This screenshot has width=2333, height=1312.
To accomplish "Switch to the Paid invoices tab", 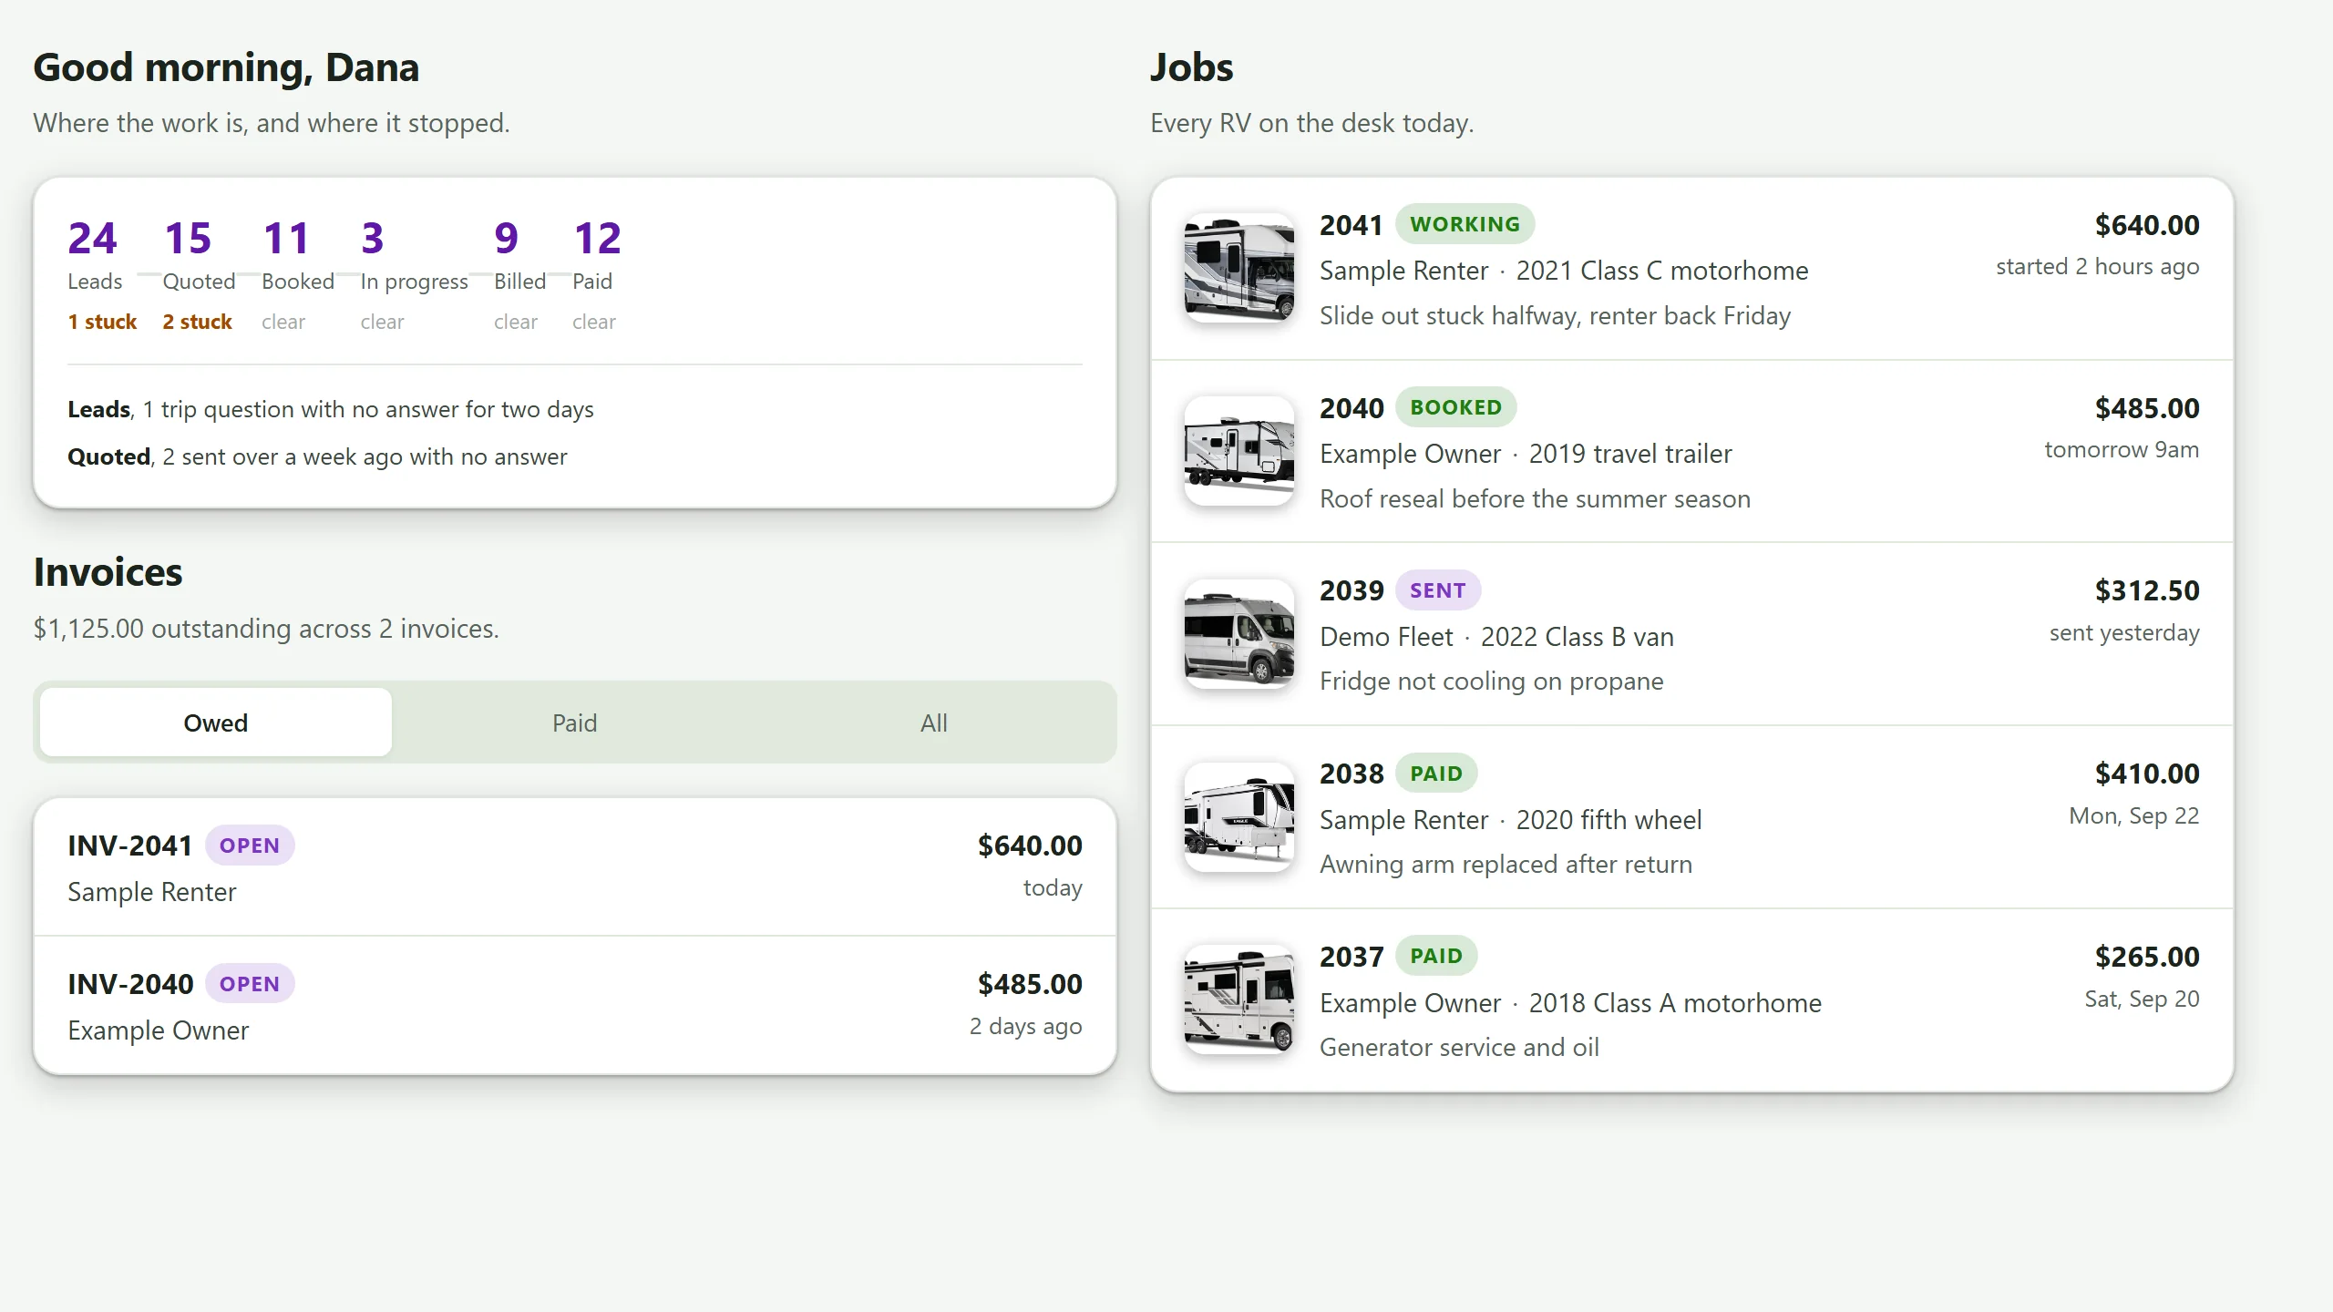I will (x=575, y=723).
